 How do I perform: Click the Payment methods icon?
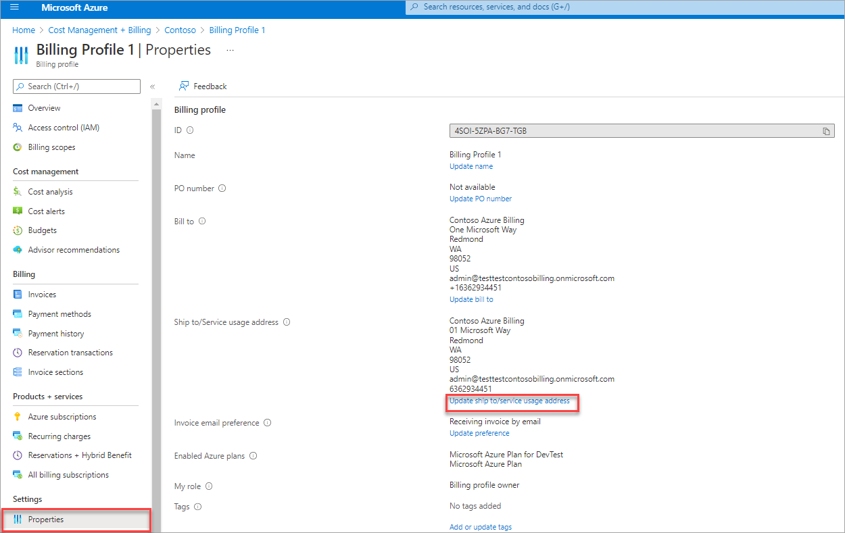pos(18,314)
